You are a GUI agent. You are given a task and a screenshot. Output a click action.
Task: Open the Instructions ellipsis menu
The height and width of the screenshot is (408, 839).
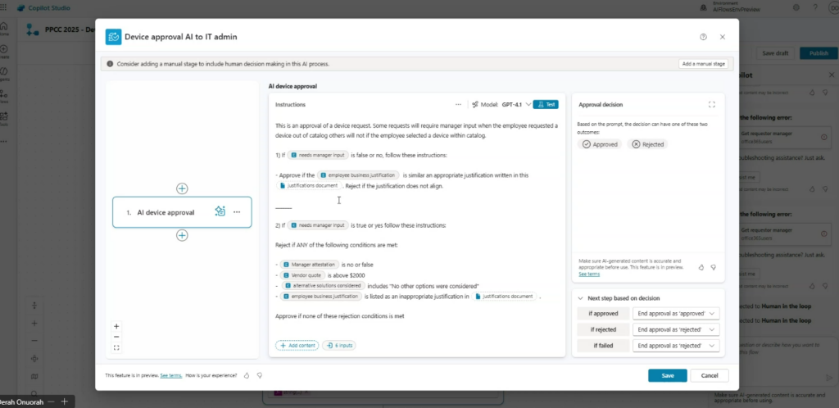coord(458,104)
